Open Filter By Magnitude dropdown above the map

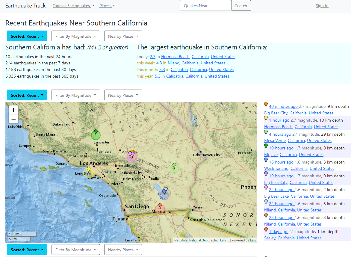76,95
